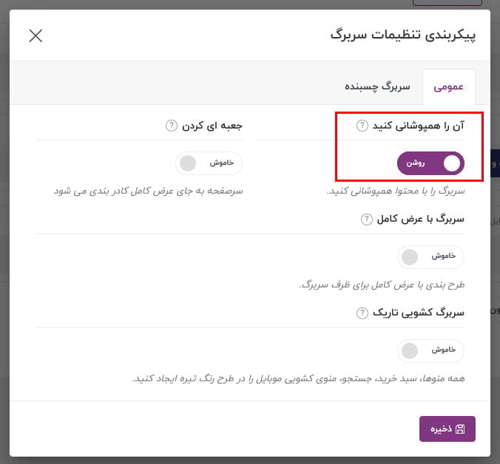The image size is (500, 464).
Task: Click the سربرگ با عرض کامل heading label
Action: 421,219
